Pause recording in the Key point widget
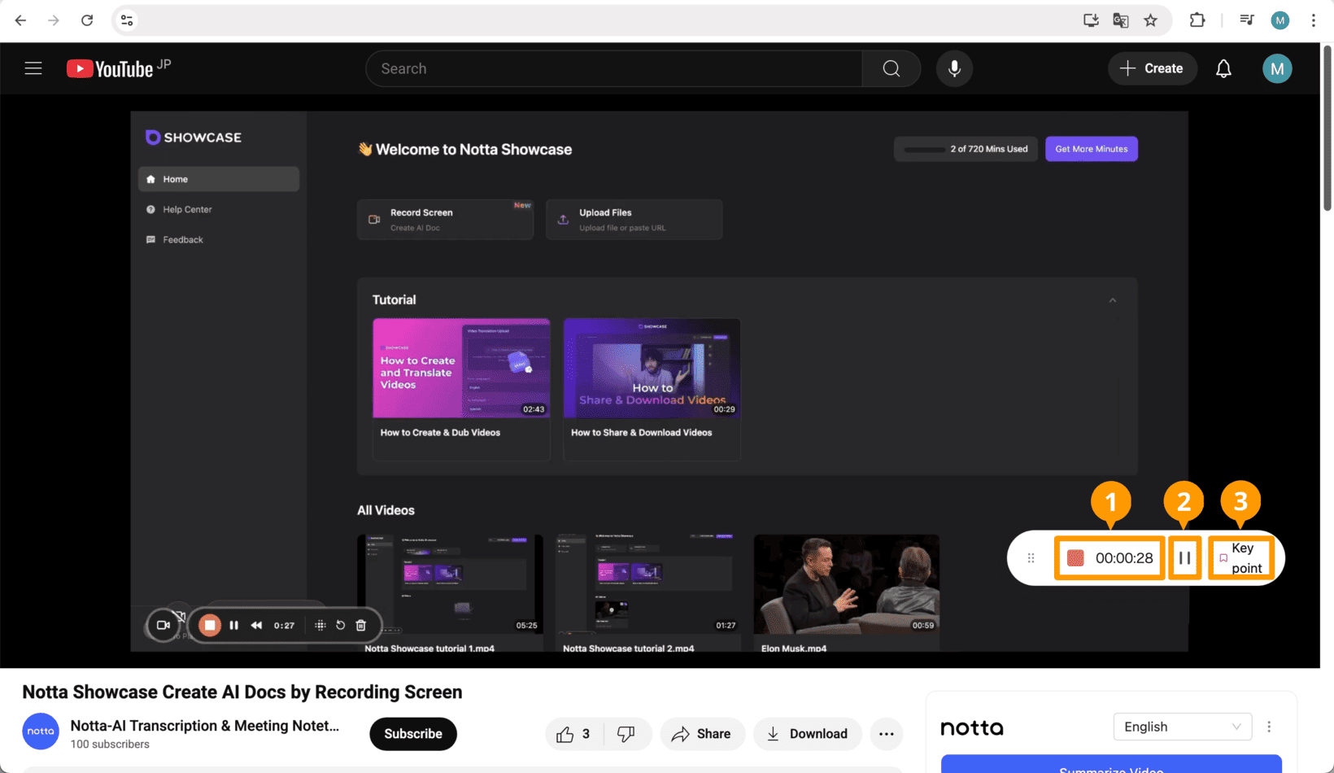This screenshot has height=773, width=1334. tap(1184, 558)
